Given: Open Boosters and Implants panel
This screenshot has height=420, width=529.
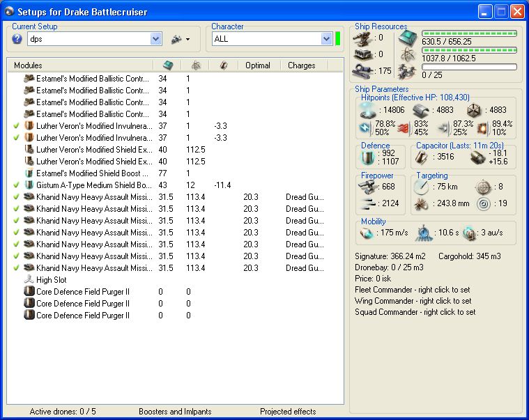Looking at the screenshot, I should click(x=175, y=412).
